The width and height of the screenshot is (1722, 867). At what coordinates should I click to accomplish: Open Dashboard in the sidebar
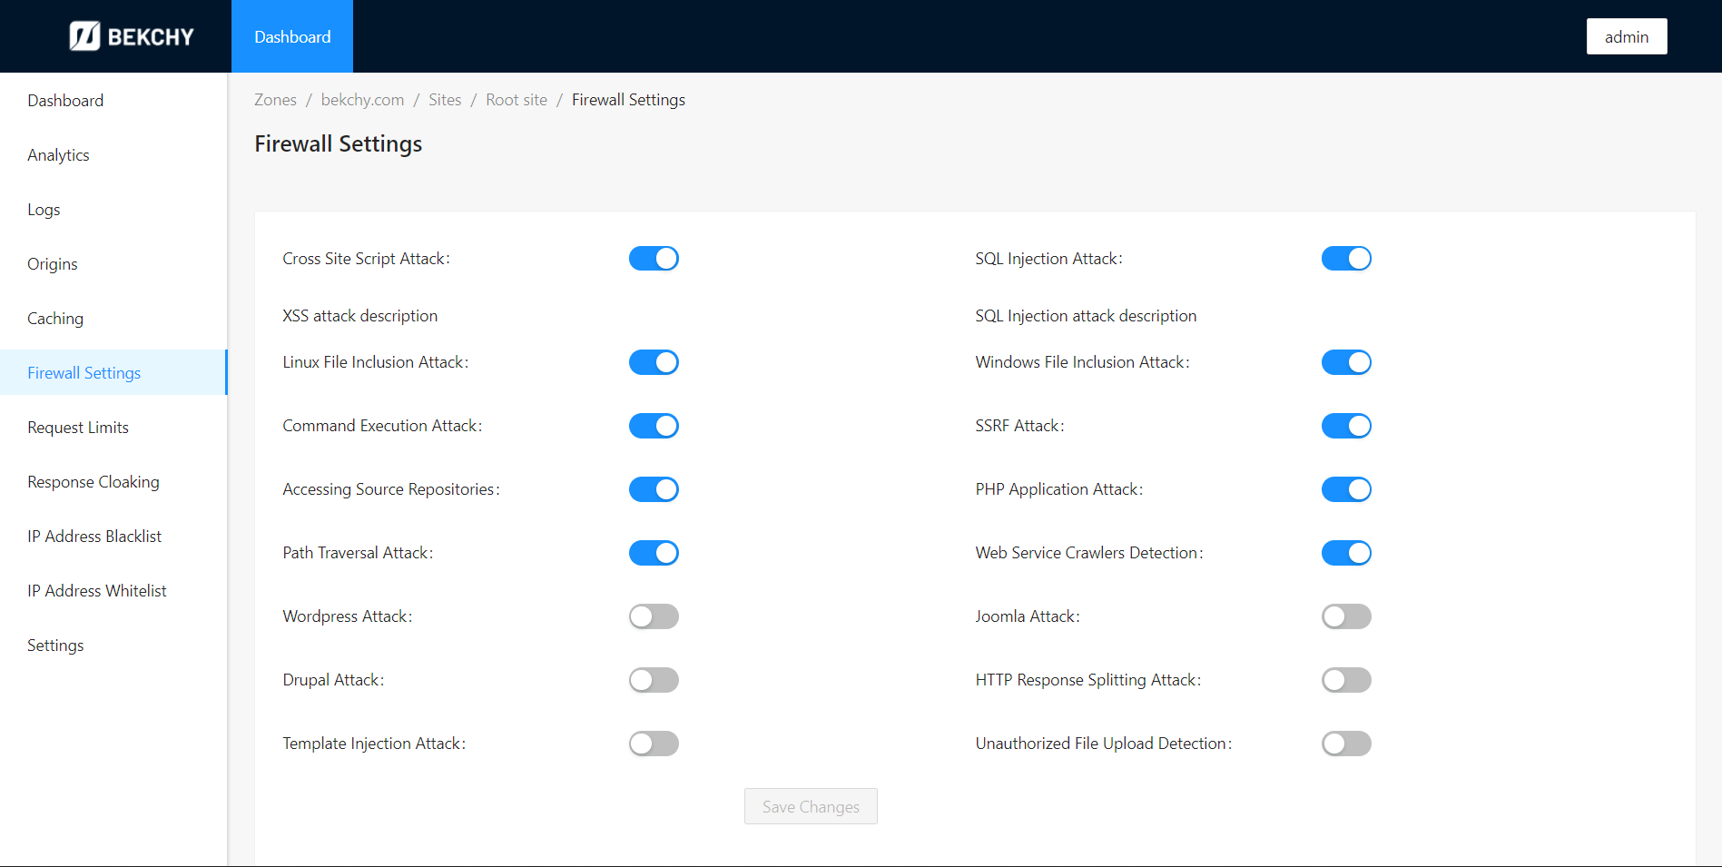coord(113,100)
